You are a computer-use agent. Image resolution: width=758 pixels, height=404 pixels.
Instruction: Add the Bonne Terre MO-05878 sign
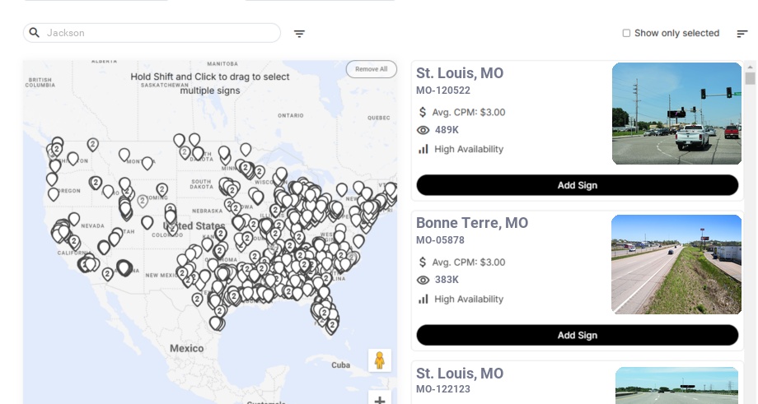tap(577, 335)
